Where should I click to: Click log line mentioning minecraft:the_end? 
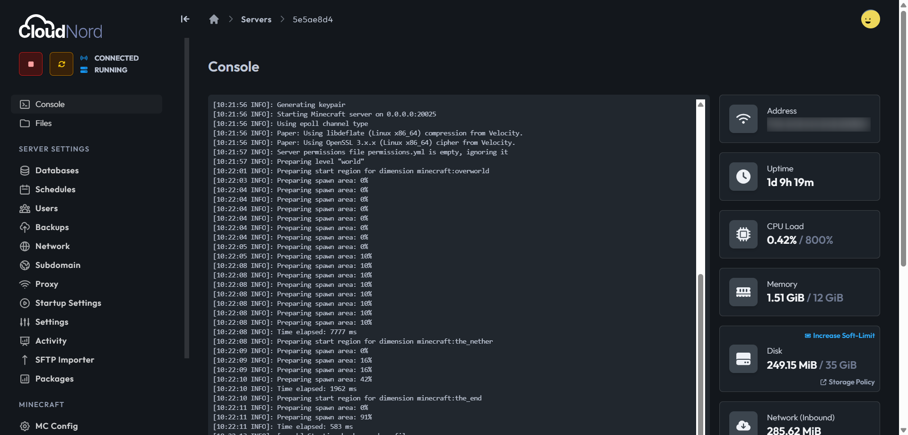click(347, 398)
